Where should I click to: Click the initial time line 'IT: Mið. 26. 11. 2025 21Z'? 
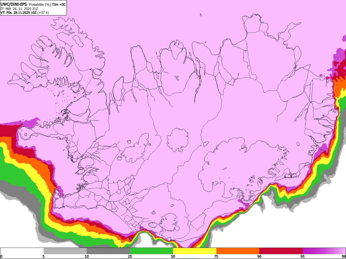click(19, 9)
